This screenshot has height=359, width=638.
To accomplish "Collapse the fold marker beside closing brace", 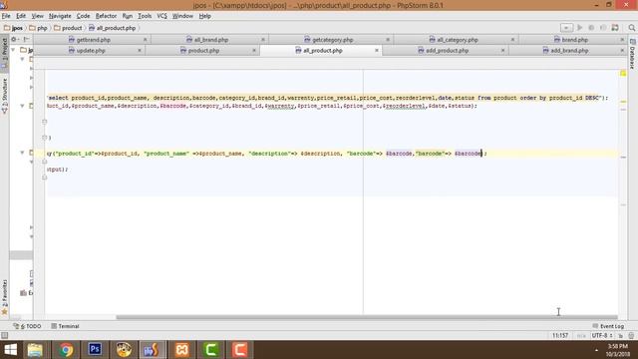I will coord(44,138).
